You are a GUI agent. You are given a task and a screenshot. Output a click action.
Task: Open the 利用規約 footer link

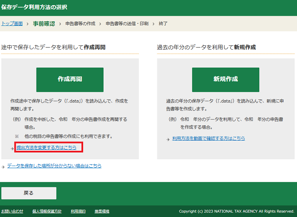[x=78, y=211]
